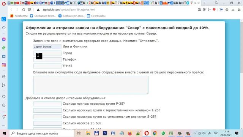Click the S-25 mixing valve quantity field
This screenshot has height=137, width=243.
(x=47, y=117)
